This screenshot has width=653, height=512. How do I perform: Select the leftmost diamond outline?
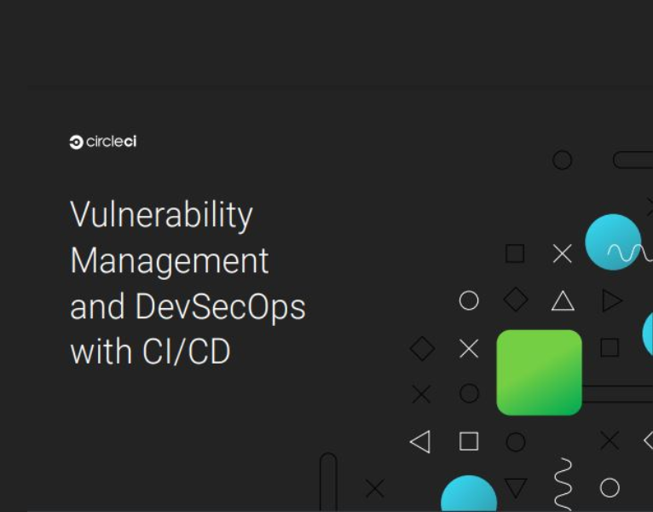[422, 348]
